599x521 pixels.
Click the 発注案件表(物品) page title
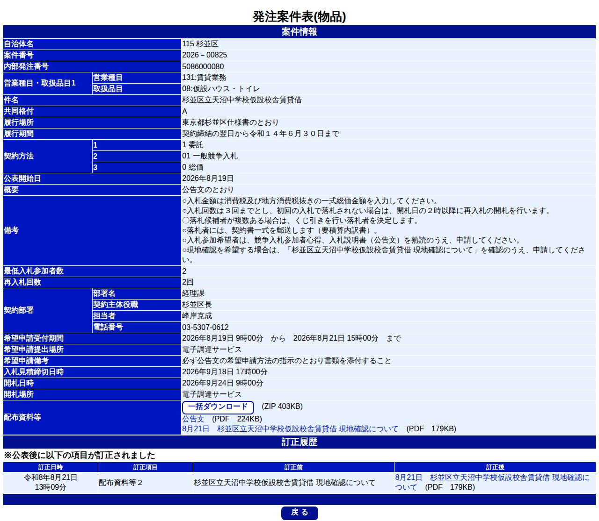[299, 17]
